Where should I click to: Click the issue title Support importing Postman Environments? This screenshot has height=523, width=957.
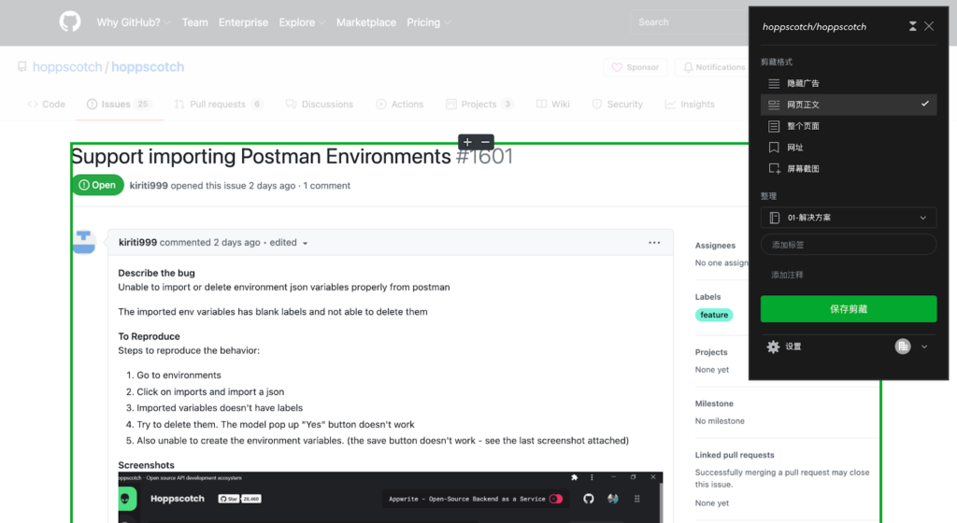[x=261, y=157]
